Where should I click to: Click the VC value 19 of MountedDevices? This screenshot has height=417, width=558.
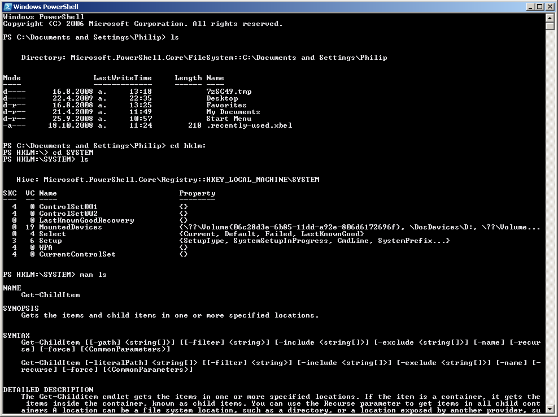click(x=30, y=227)
